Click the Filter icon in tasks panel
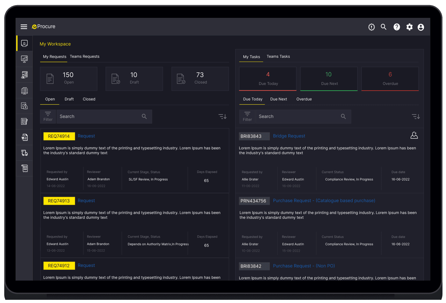The image size is (446, 303). coord(248,116)
